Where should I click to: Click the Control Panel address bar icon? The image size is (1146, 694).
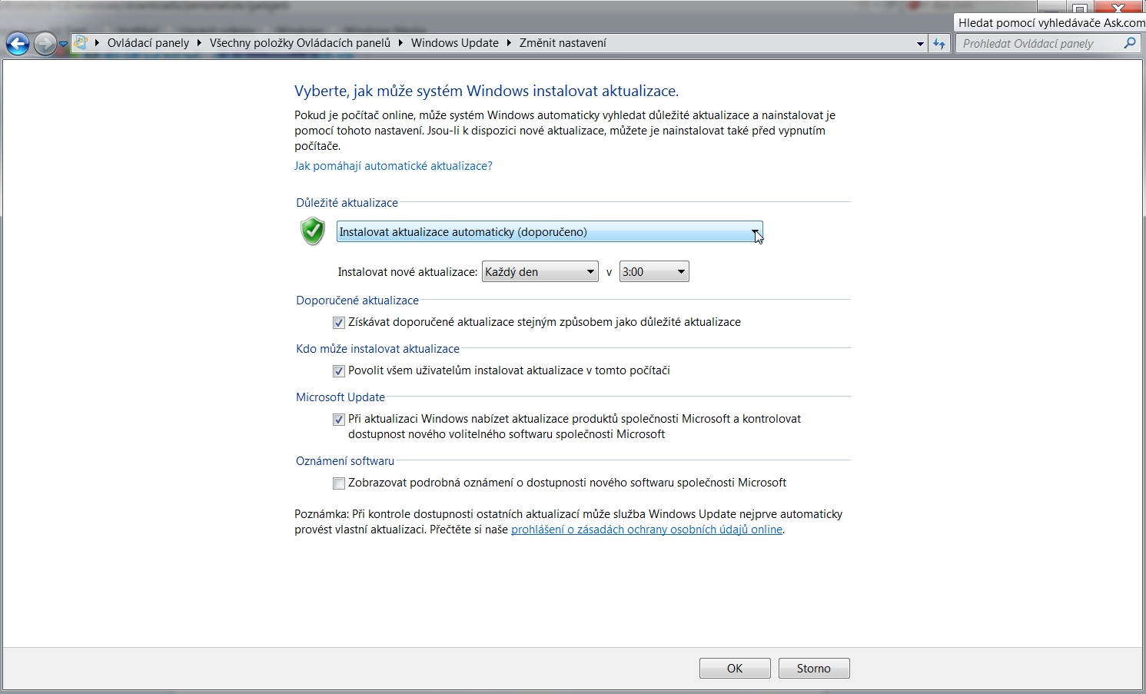(81, 43)
